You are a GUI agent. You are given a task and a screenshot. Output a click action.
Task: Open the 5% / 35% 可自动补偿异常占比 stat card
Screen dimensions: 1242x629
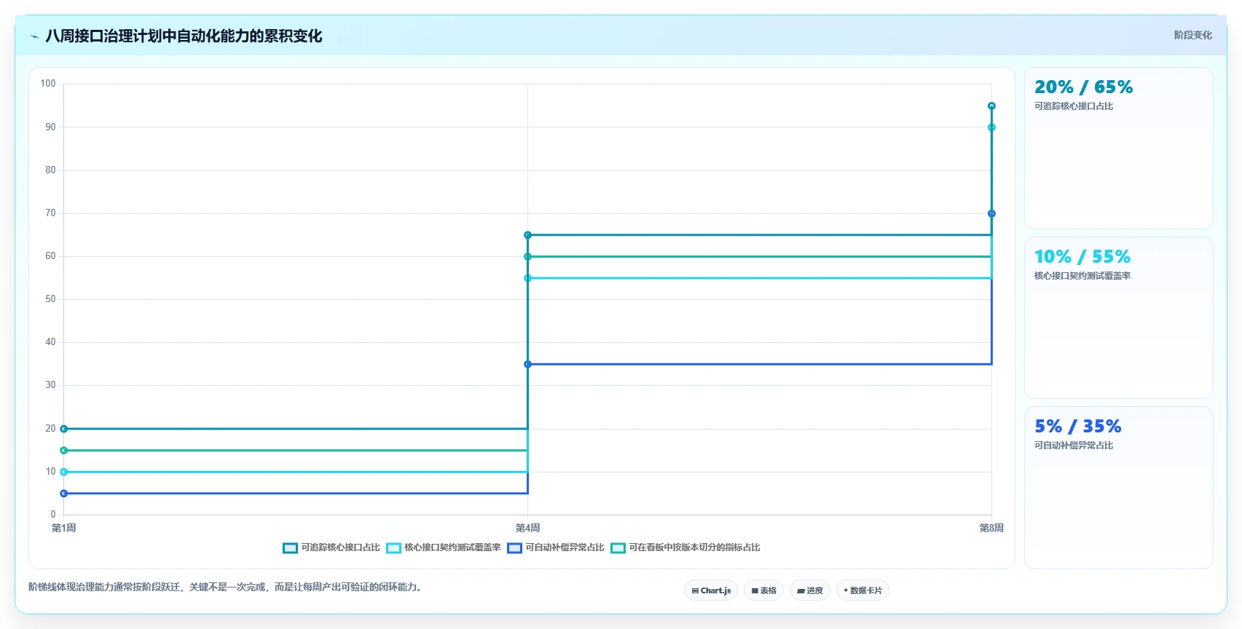tap(1119, 488)
